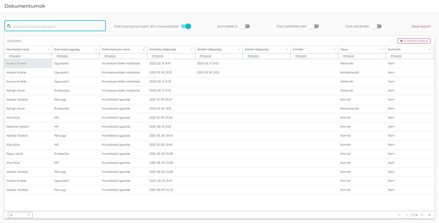Go to the next page arrow

click(422, 215)
